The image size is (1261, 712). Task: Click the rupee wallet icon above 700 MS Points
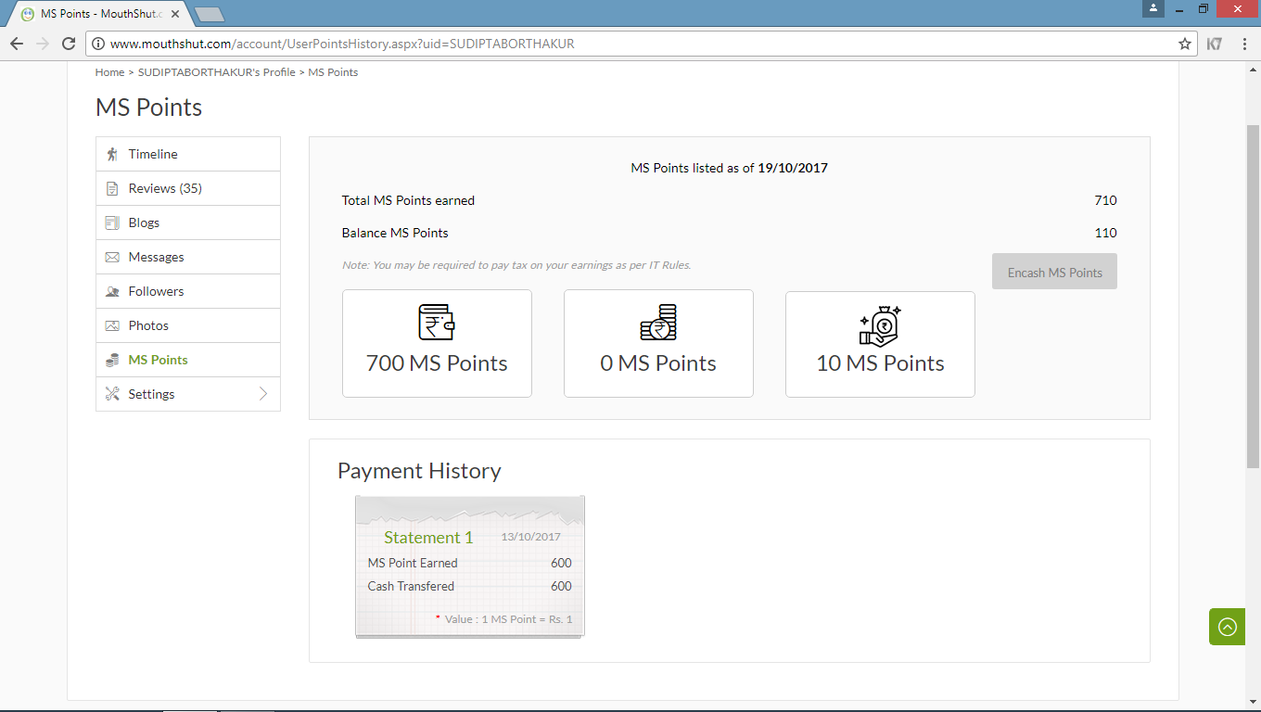(437, 323)
